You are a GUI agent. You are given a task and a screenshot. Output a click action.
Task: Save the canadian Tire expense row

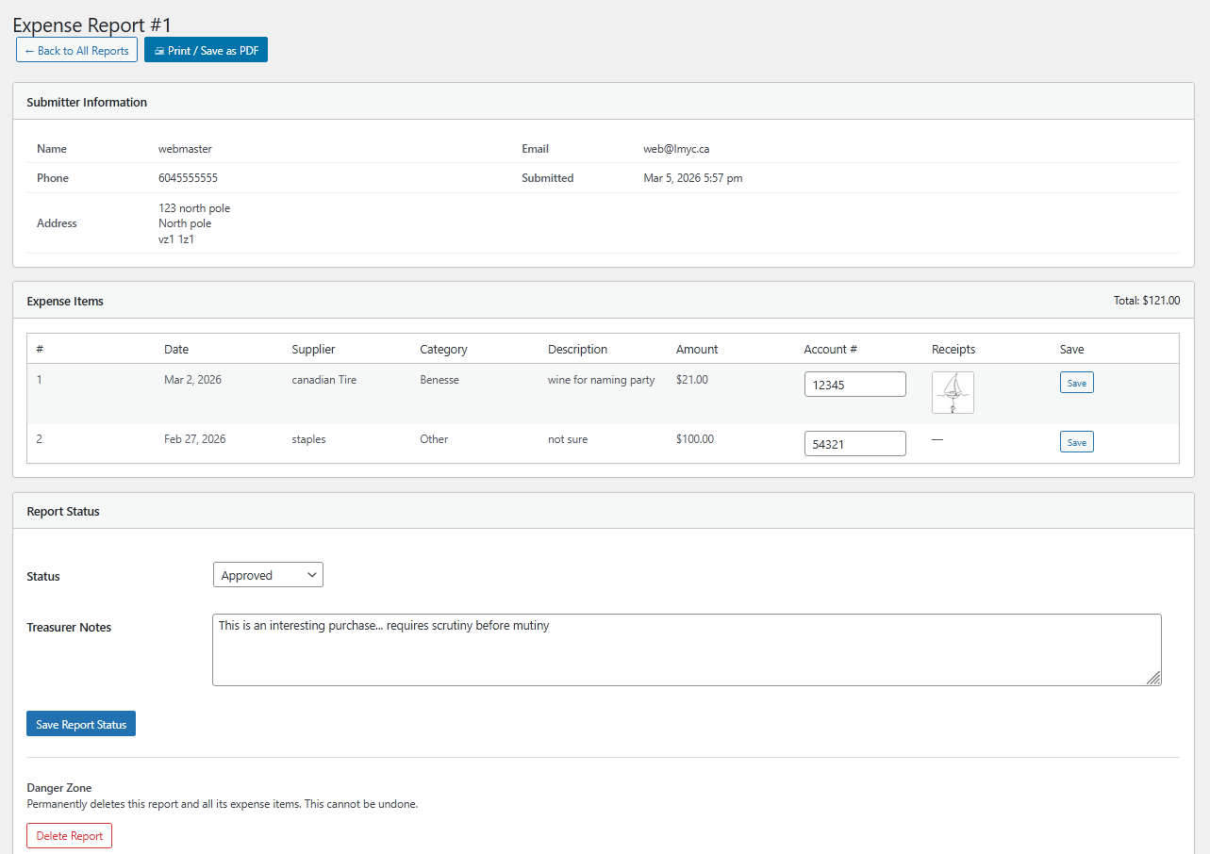(x=1076, y=383)
